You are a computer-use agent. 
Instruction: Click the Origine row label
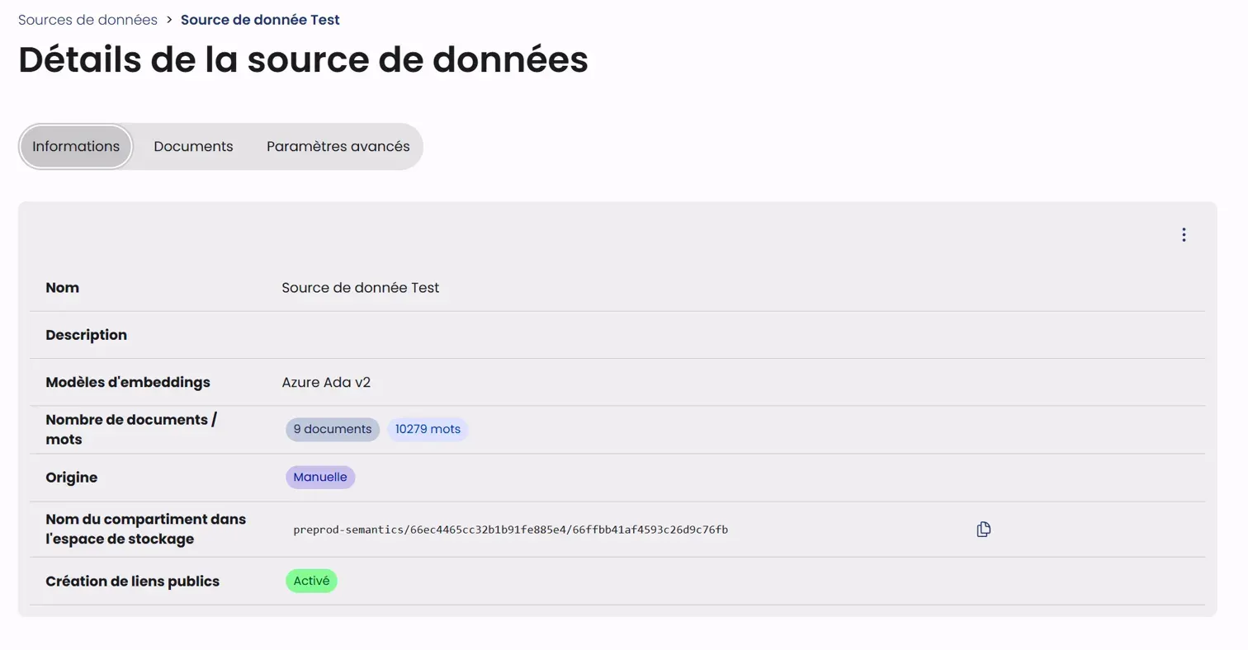tap(71, 478)
